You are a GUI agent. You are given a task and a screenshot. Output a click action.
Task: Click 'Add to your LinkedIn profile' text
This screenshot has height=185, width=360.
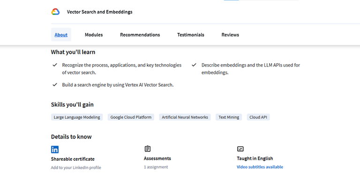tap(76, 168)
